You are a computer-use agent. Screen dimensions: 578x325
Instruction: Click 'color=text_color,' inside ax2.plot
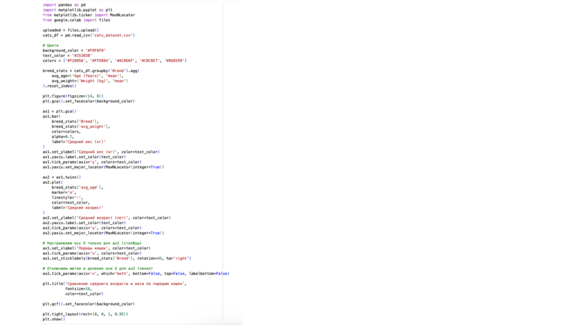pos(71,203)
